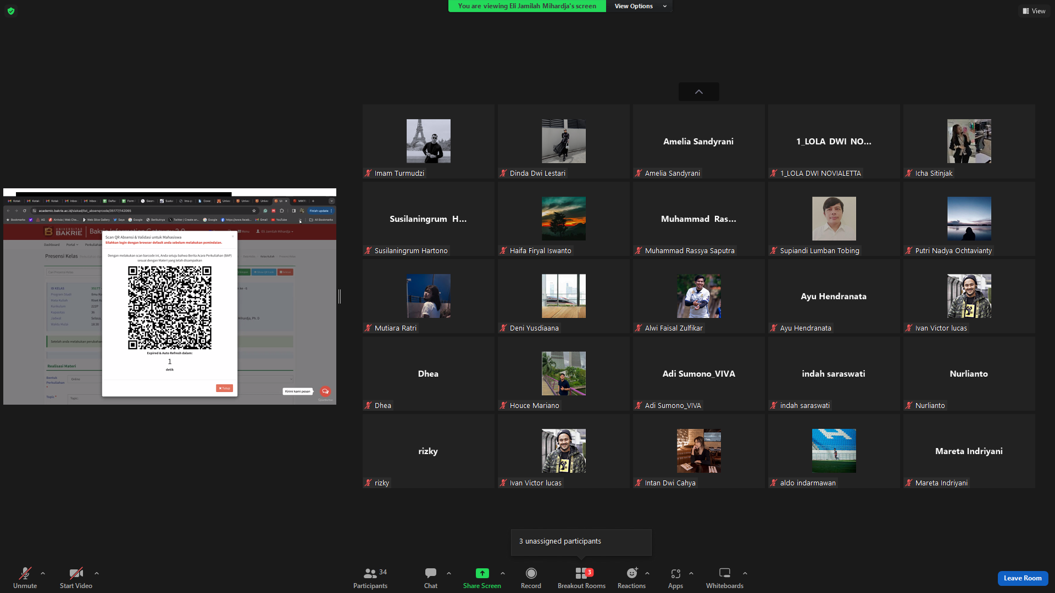
Task: Click muted mic icon beside Houce Mariano
Action: tap(503, 405)
